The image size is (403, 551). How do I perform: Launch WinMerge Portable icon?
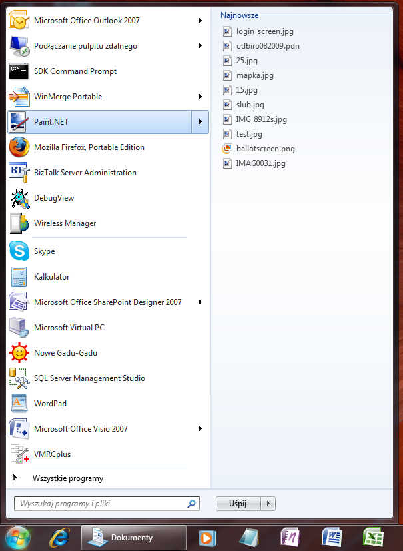point(19,97)
